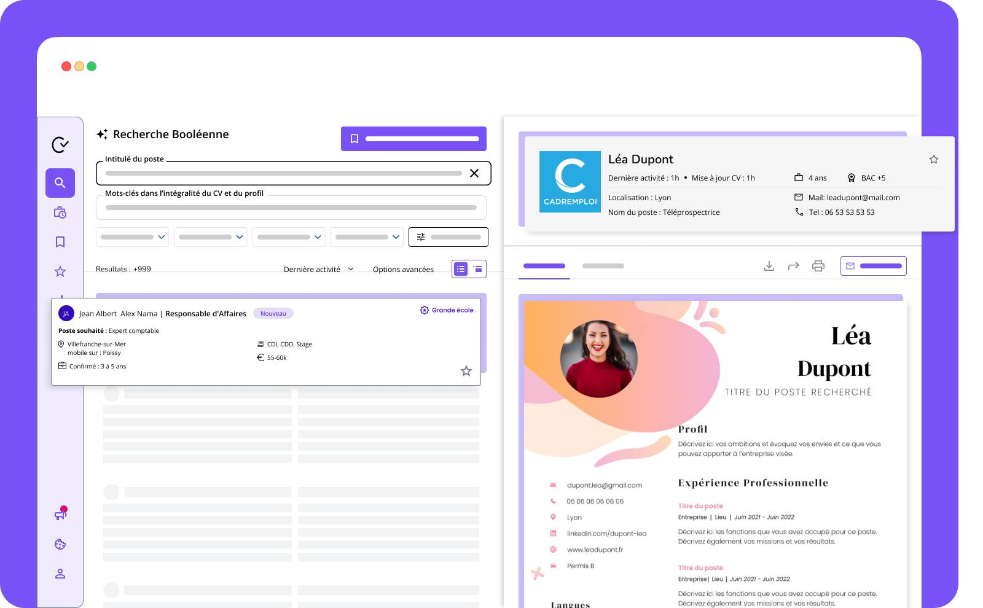
Task: Open saved bookmarks from the sidebar
Action: point(60,241)
